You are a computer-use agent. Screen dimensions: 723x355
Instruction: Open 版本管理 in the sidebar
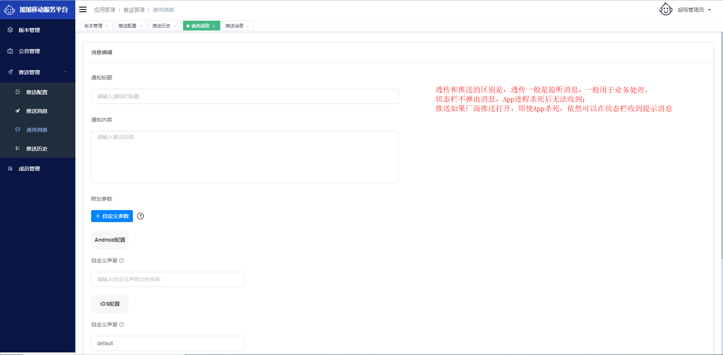click(x=29, y=30)
